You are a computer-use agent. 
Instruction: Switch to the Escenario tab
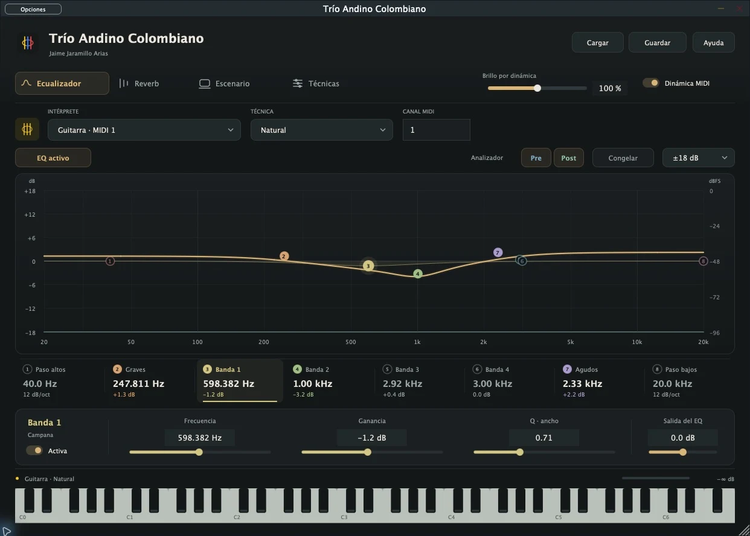(x=225, y=83)
